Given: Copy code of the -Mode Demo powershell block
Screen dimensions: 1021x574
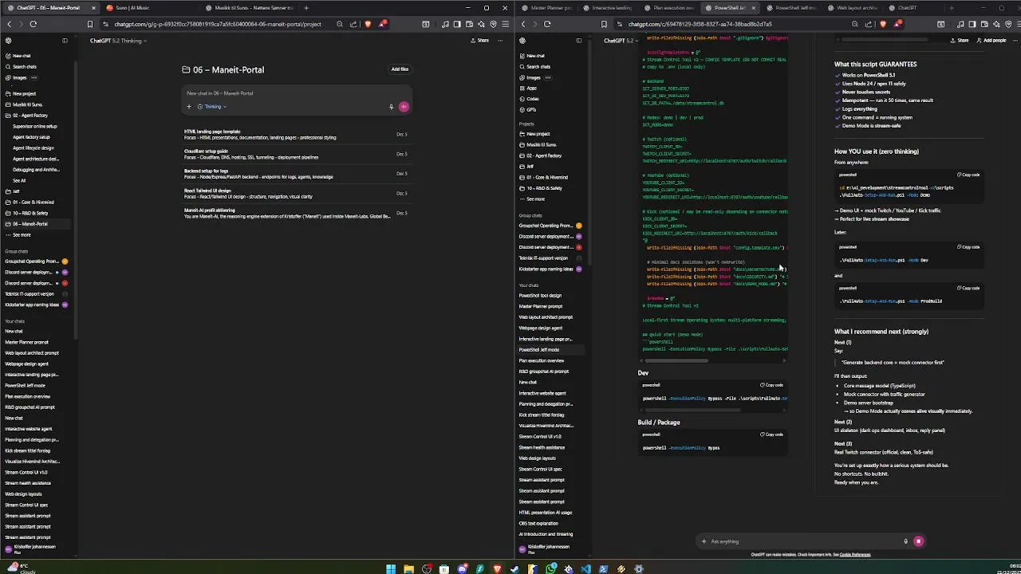Looking at the screenshot, I should point(968,175).
